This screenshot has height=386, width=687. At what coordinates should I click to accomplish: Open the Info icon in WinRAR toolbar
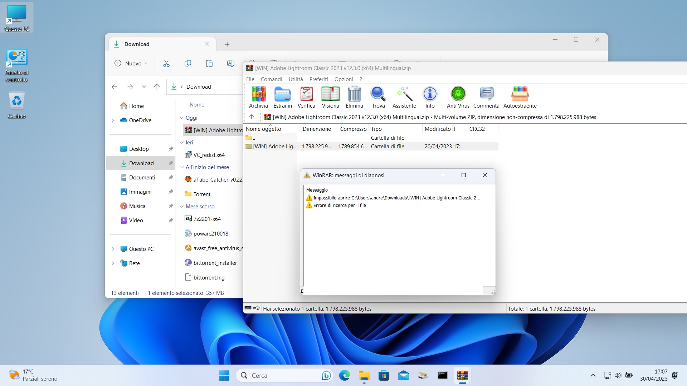click(430, 97)
